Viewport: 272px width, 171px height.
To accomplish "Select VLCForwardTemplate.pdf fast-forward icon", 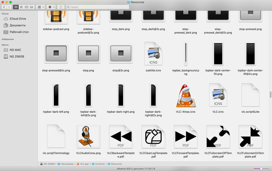I will pos(186,136).
